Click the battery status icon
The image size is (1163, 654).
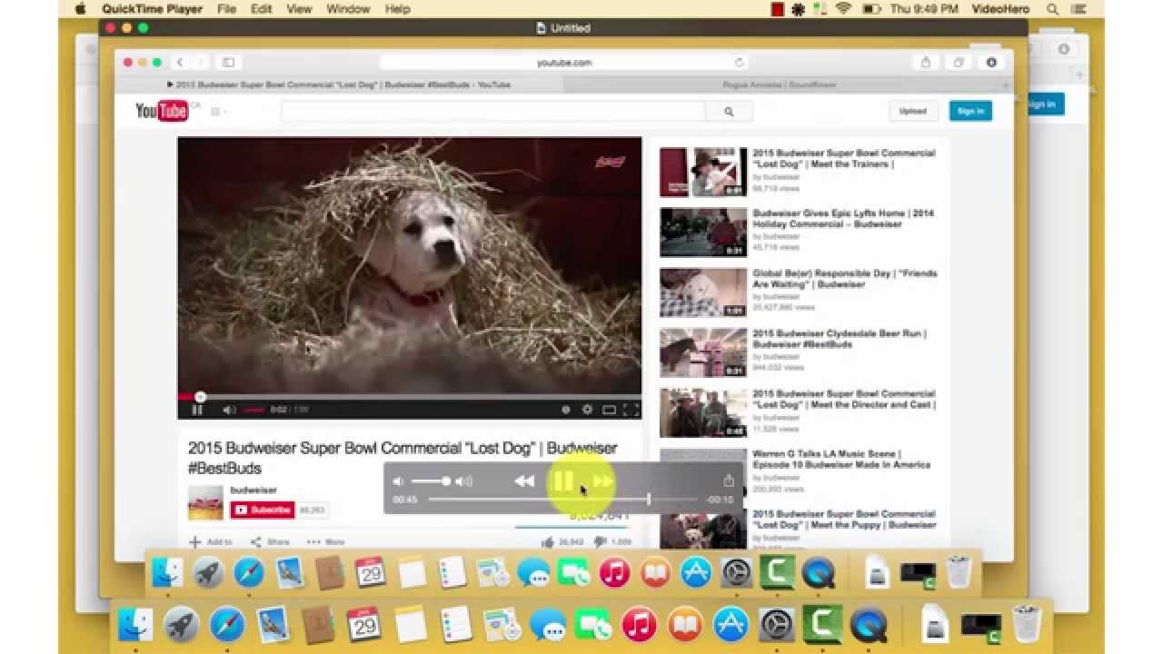click(872, 9)
